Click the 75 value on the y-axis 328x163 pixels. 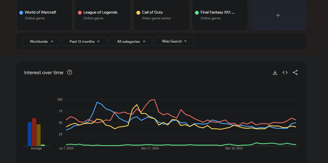pos(60,111)
